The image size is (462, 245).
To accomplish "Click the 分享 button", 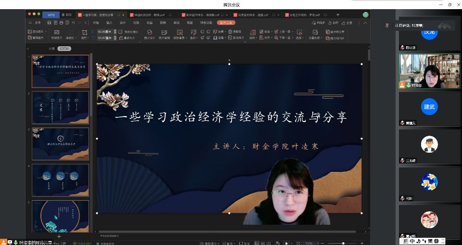I will [347, 23].
